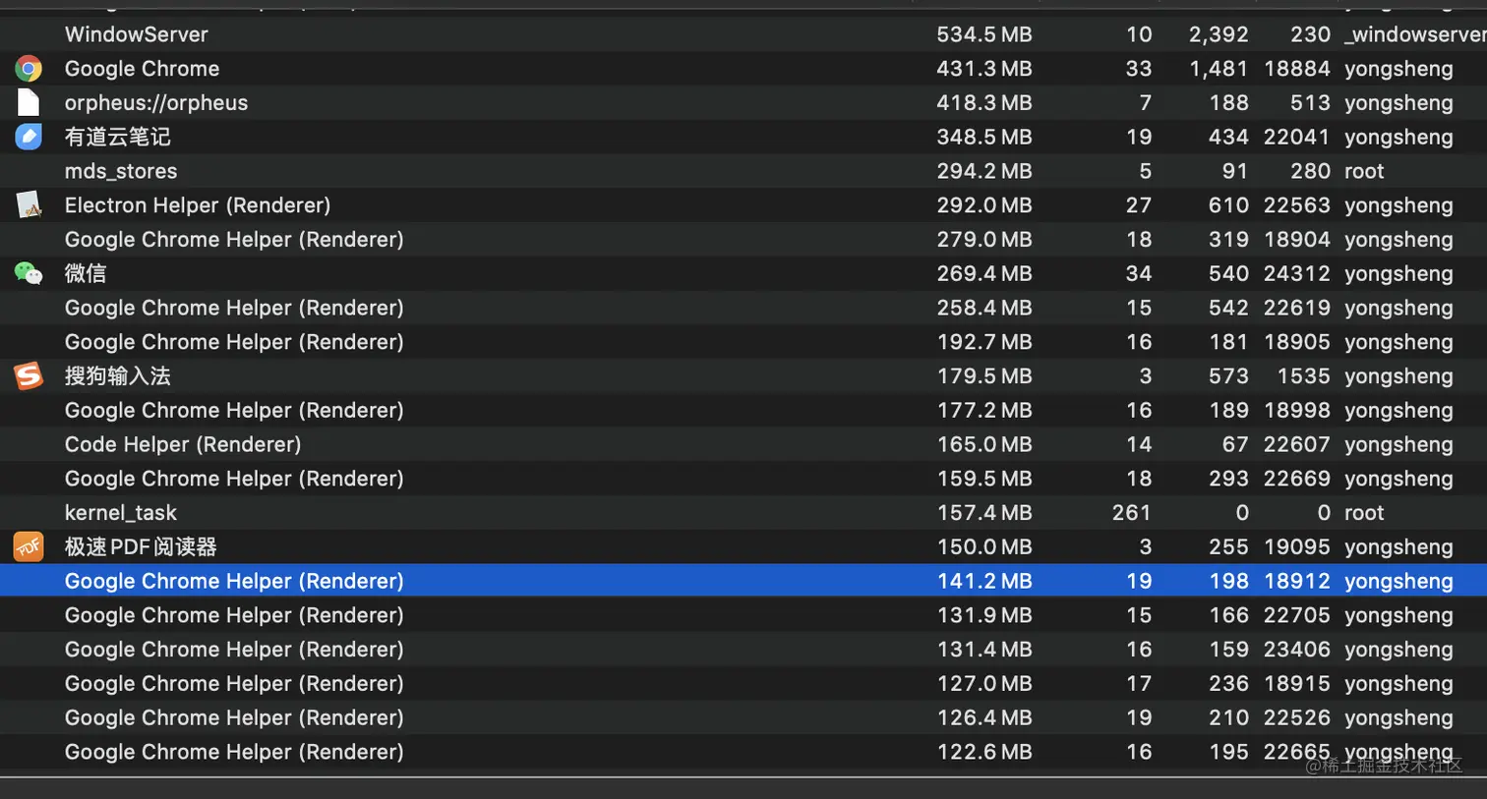Select Chrome Helper using 258.4 MB
Screen dimensions: 1487x799
[234, 308]
